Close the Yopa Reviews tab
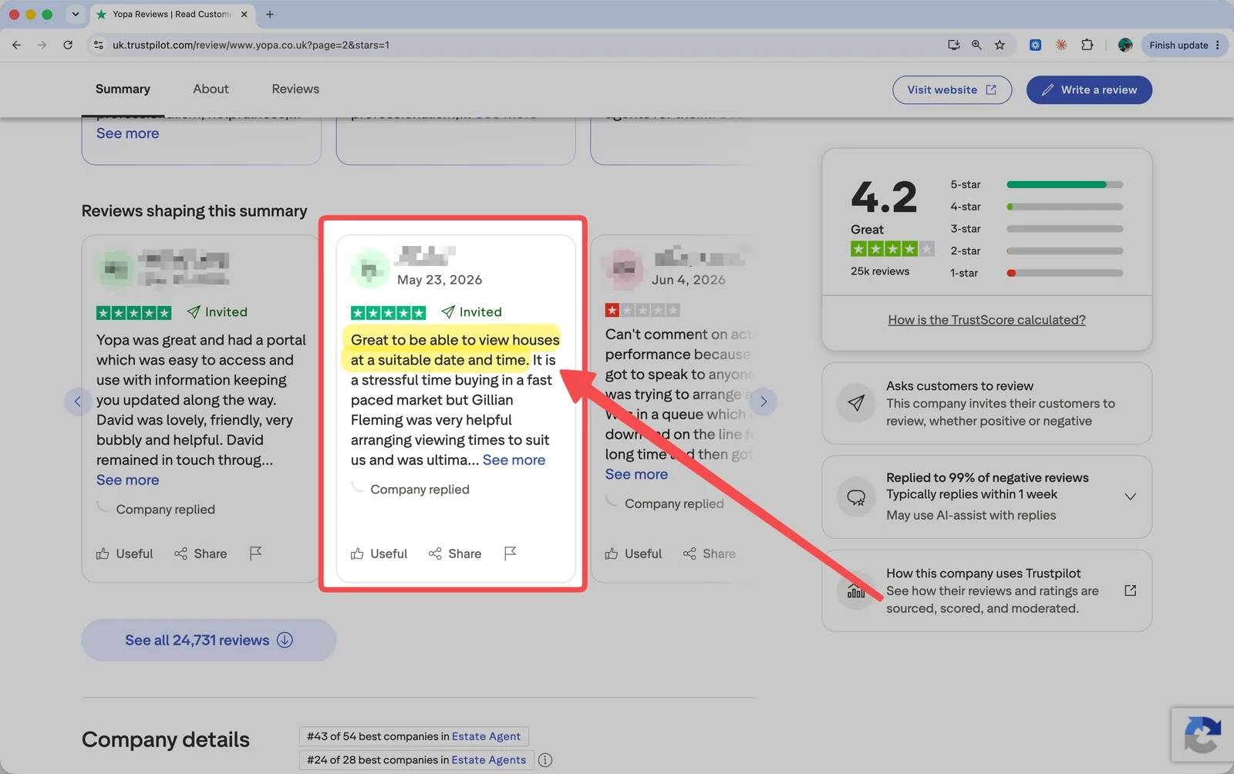 pos(244,14)
